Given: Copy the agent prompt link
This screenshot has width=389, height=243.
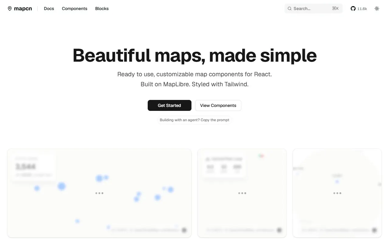Looking at the screenshot, I should 194,120.
